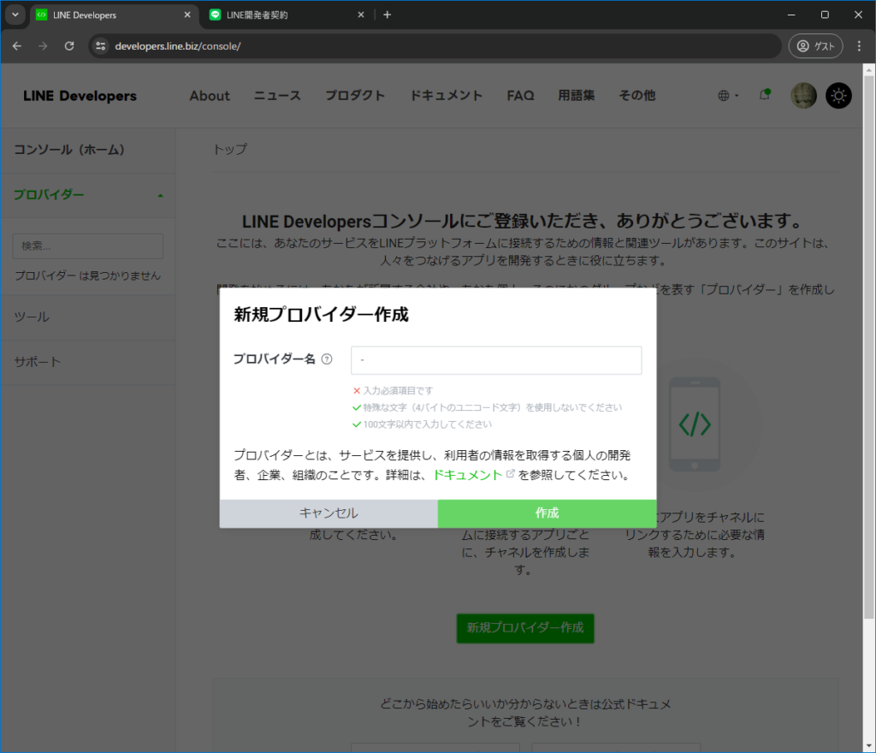The height and width of the screenshot is (753, 876).
Task: Click the provider search field
Action: click(88, 246)
